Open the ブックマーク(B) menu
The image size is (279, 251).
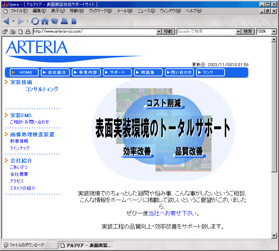click(100, 11)
